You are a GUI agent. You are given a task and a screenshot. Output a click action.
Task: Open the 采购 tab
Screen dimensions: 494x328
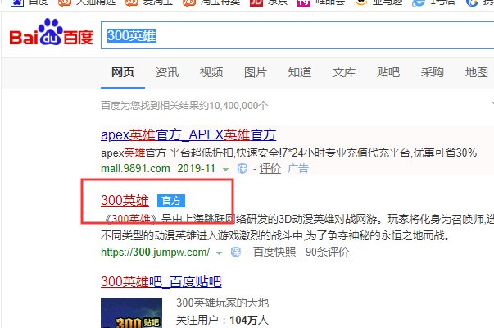tap(433, 72)
